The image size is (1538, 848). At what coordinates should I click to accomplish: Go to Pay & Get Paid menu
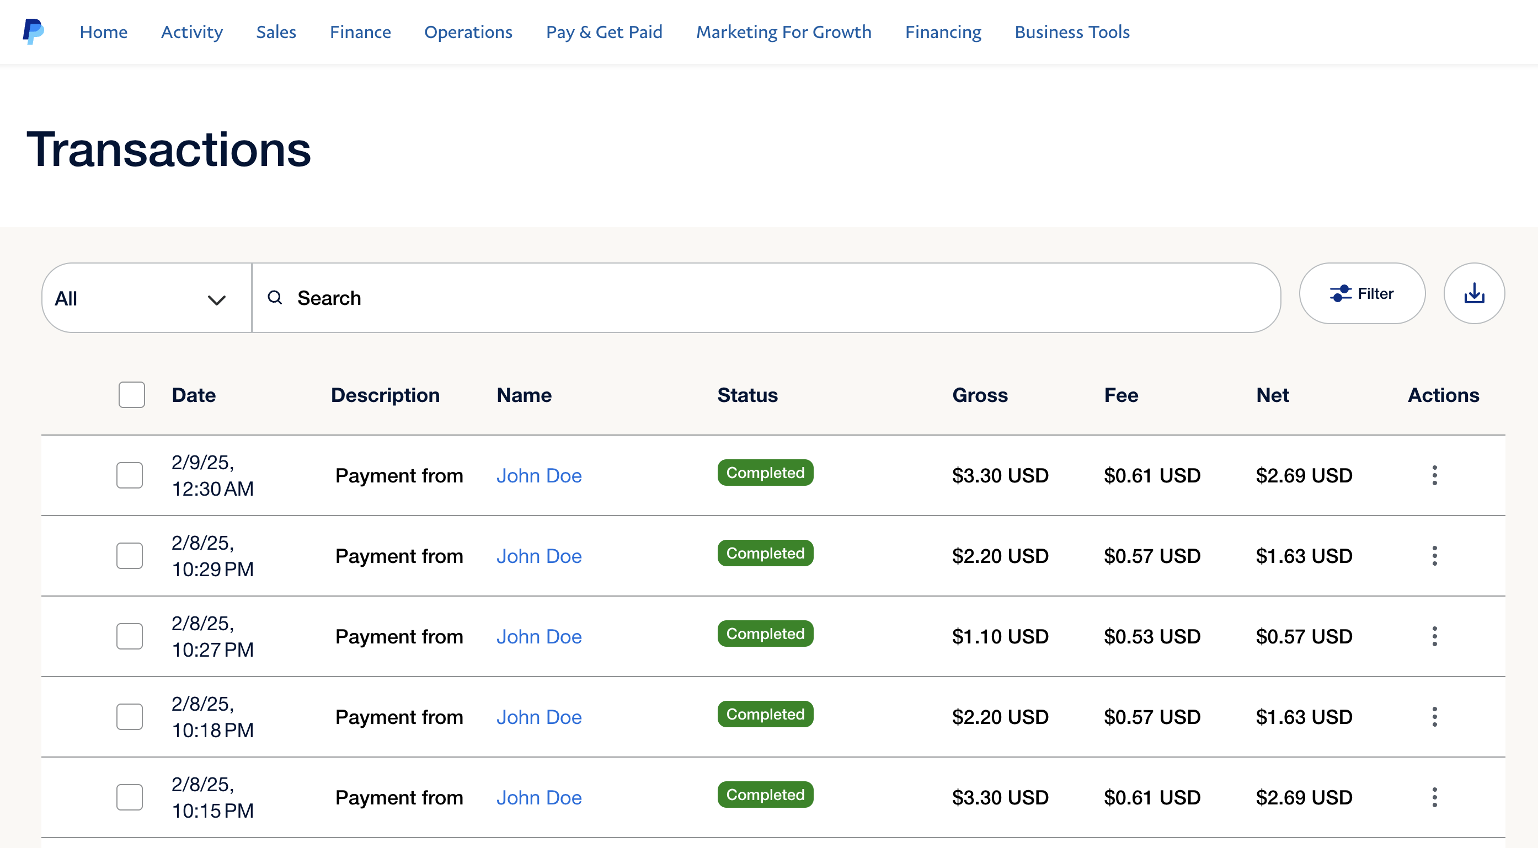(x=604, y=32)
